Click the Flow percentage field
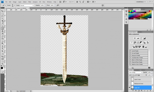Screen dimensions: 154x92 pos(52,5)
